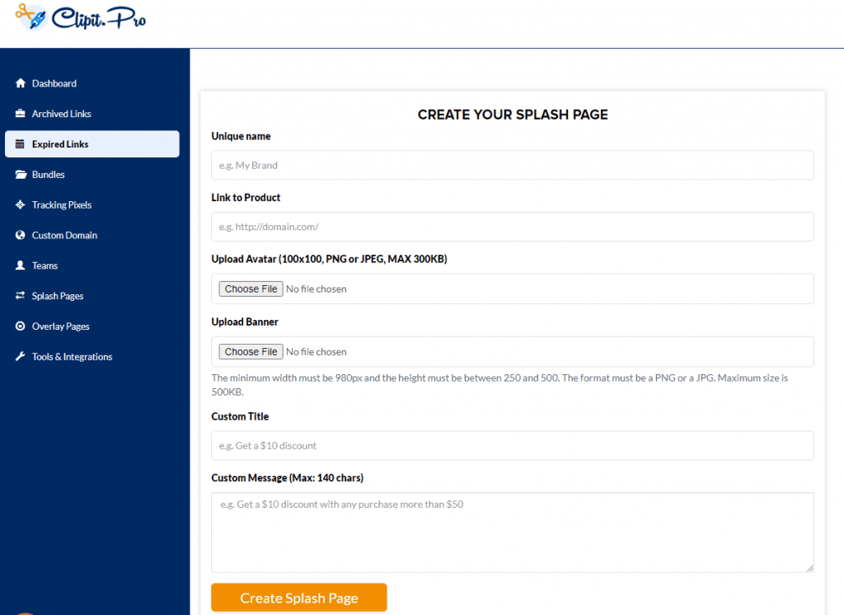This screenshot has width=844, height=615.
Task: Click the Archived Links briefcase icon
Action: pos(21,114)
